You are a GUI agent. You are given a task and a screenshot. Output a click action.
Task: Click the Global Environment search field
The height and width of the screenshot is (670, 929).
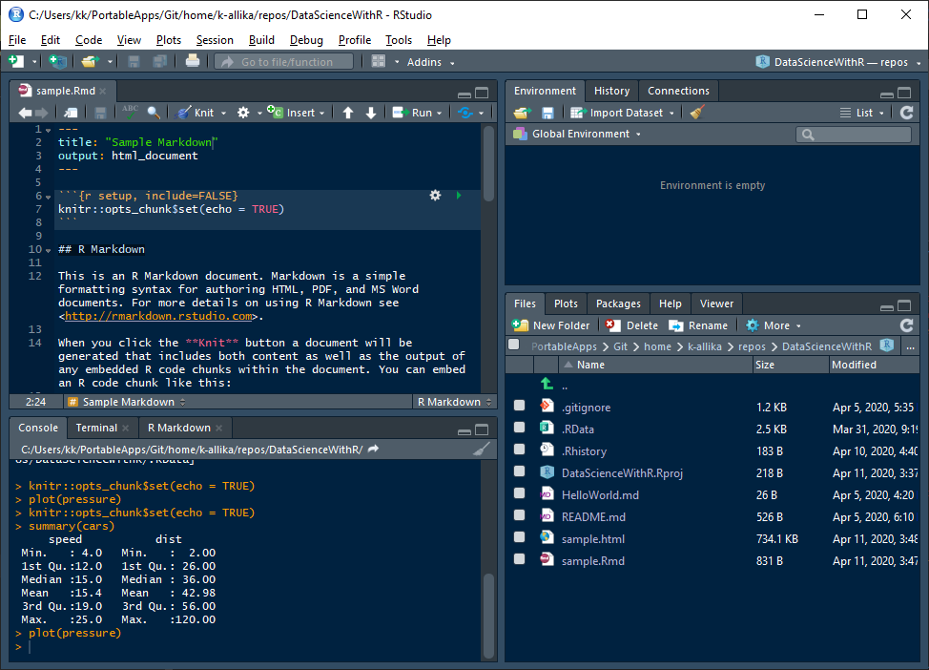857,134
